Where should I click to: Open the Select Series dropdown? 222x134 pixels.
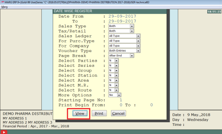click(x=117, y=65)
